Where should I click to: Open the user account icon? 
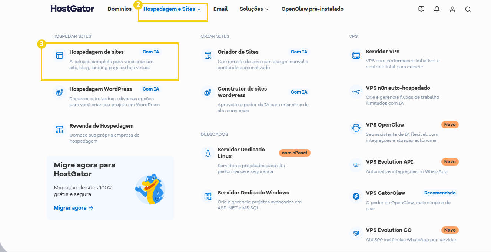click(x=452, y=9)
